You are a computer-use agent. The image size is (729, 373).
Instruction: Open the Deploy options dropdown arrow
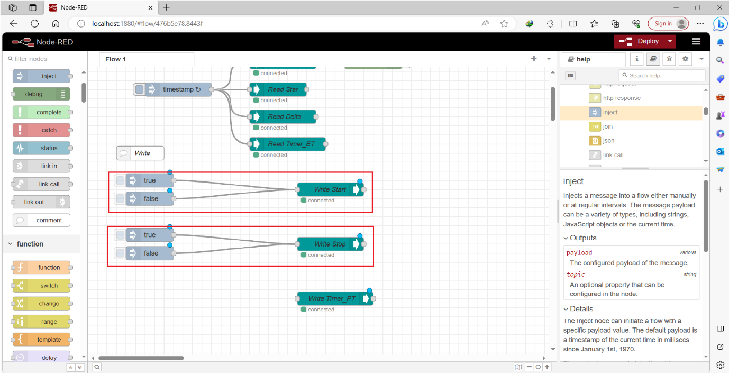click(670, 41)
